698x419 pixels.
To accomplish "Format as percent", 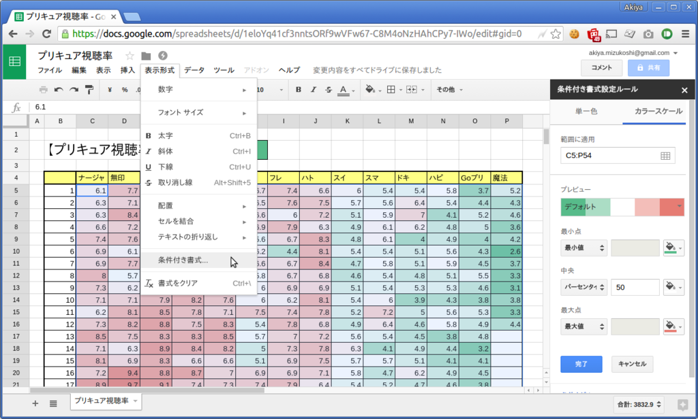I will pos(125,90).
